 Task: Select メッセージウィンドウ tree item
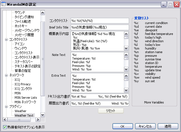27,30
